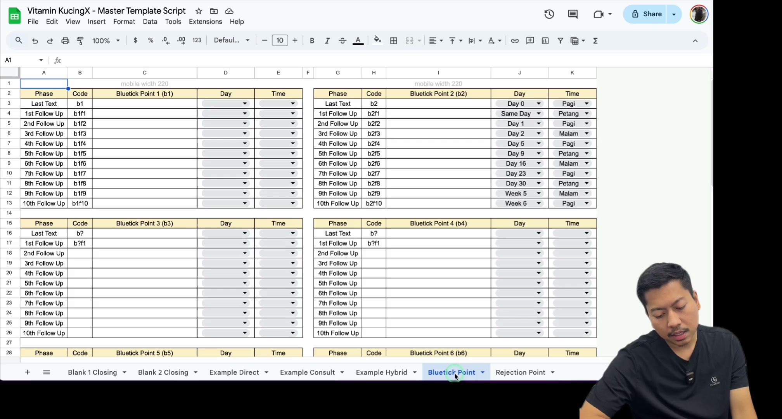Image resolution: width=782 pixels, height=419 pixels.
Task: Toggle strikethrough formatting
Action: point(342,40)
